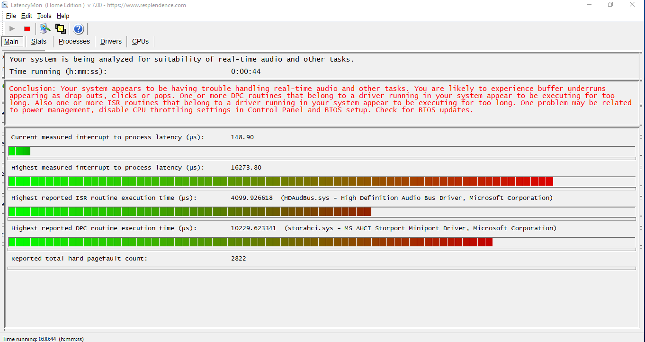Open the Help menu

[x=63, y=16]
